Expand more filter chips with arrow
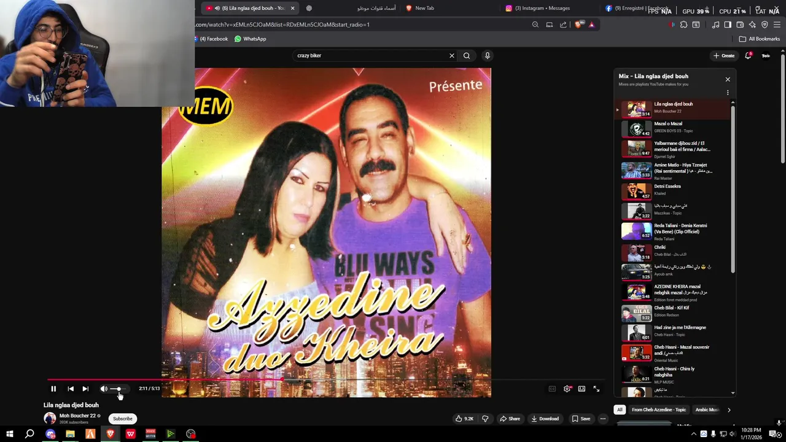The image size is (786, 442). pyautogui.click(x=729, y=409)
